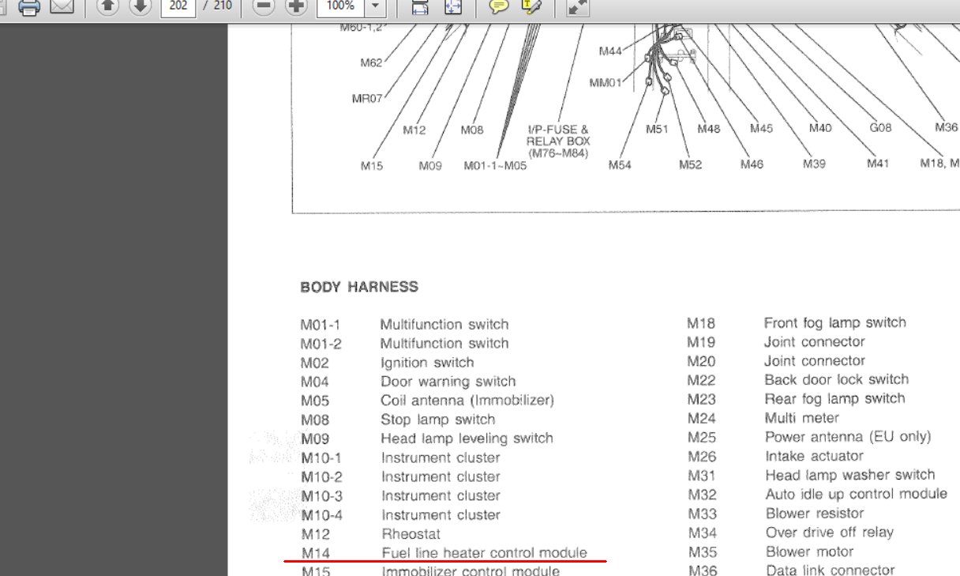This screenshot has height=576, width=960.
Task: Click the MM01 label in the diagram
Action: pyautogui.click(x=606, y=82)
